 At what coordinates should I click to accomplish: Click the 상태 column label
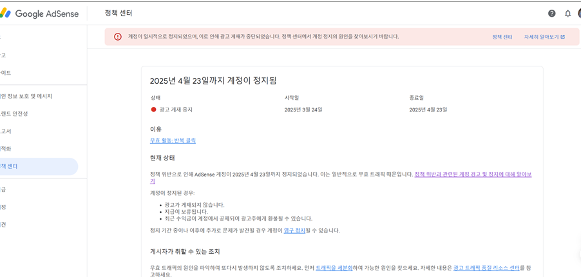(x=156, y=98)
